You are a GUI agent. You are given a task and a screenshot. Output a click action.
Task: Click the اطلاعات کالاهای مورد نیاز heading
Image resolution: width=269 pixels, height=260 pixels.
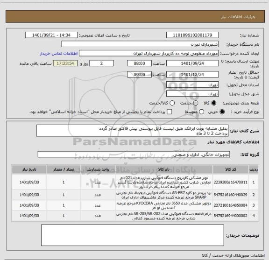pos(234,142)
